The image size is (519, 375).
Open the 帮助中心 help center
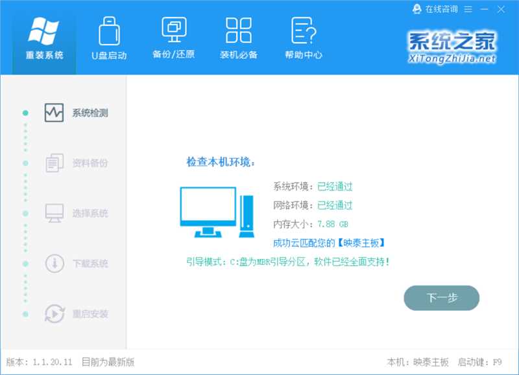[x=303, y=38]
